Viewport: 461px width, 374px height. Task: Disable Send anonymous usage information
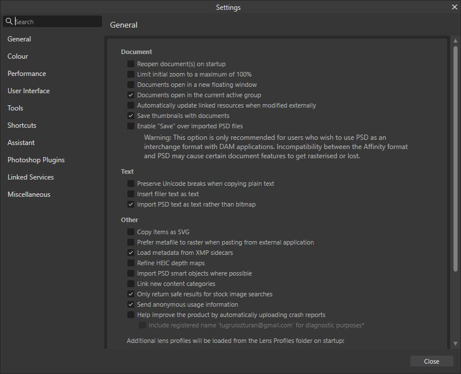point(131,304)
